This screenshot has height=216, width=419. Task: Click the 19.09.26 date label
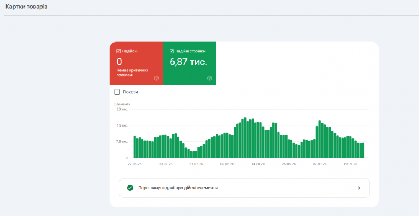350,164
